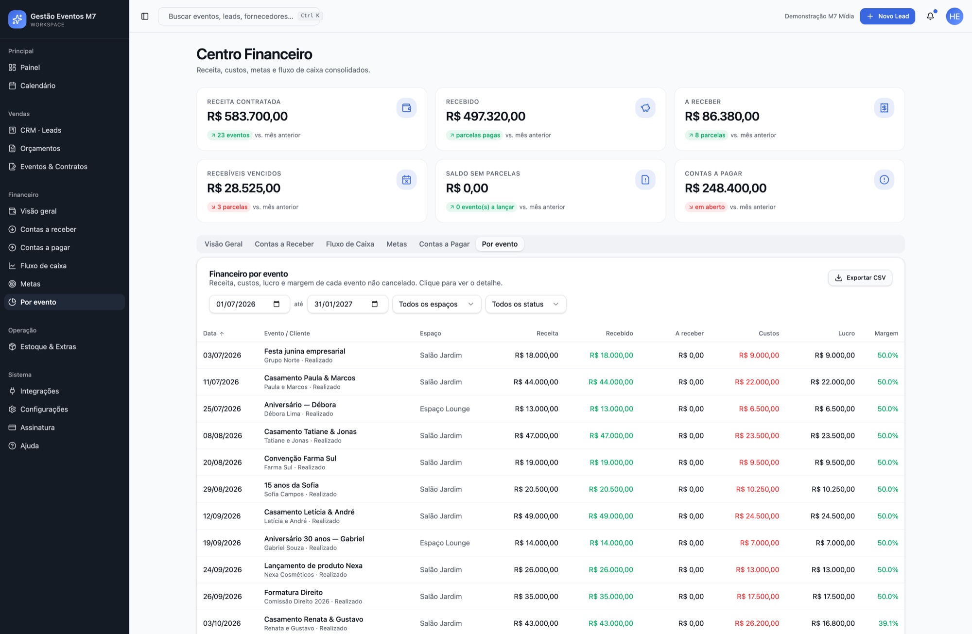Go to Calendário in the sidebar
Viewport: 972px width, 634px height.
tap(65, 86)
